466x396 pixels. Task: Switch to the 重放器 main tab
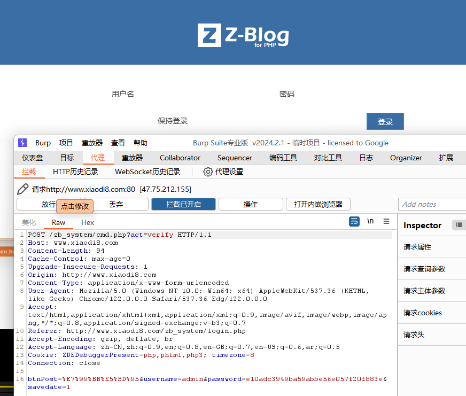click(132, 158)
